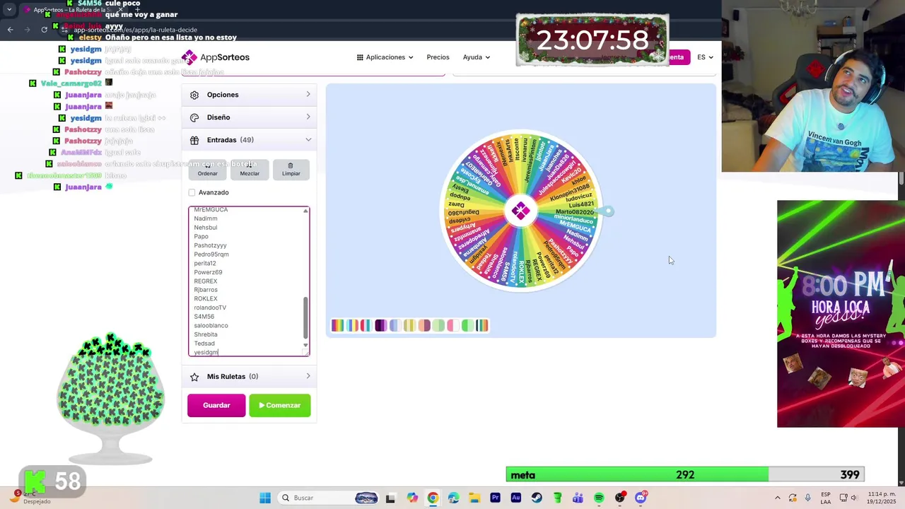Open Spotify from the taskbar
905x509 pixels.
point(599,498)
